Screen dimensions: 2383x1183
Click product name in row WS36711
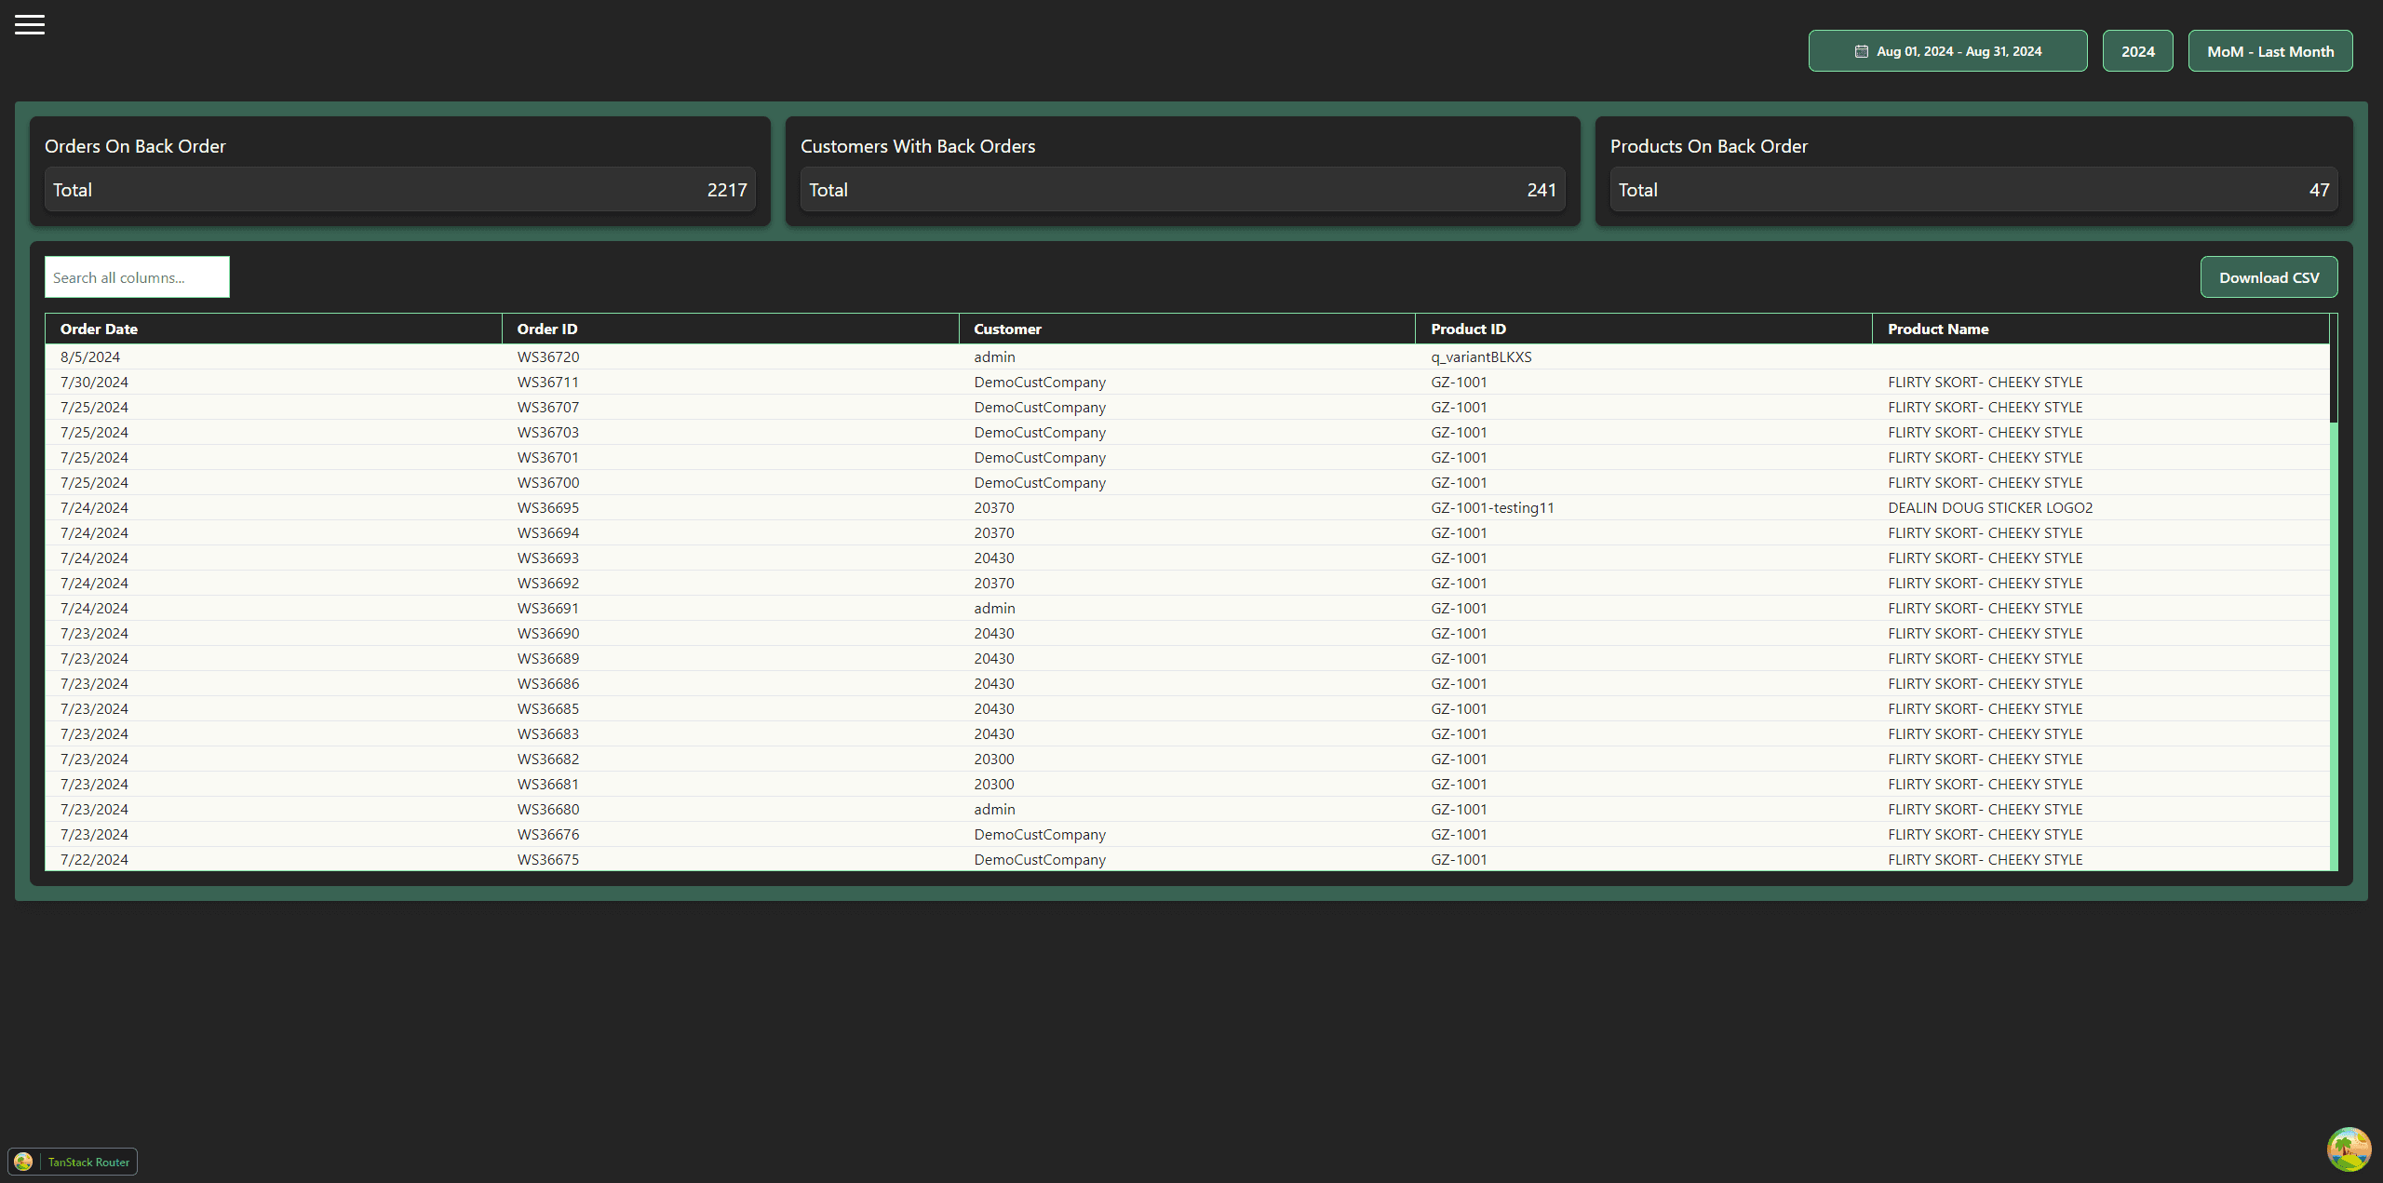click(1985, 382)
